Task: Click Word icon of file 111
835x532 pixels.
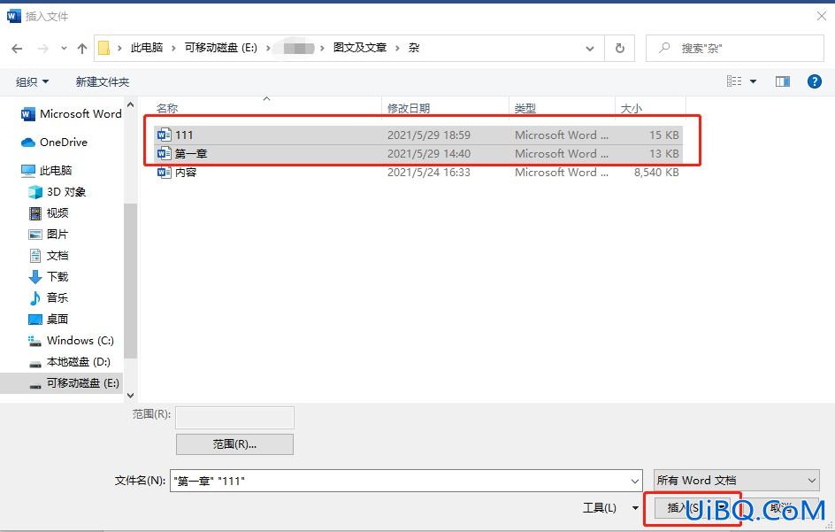Action: click(x=164, y=135)
